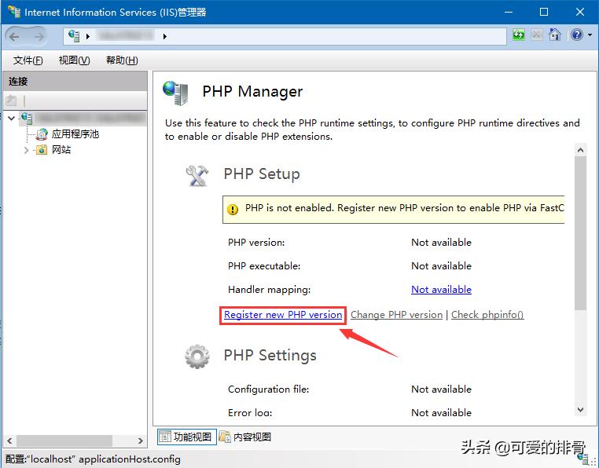Open the Help icon dropdown arrow
Screen dimensions: 599x468
(590, 35)
